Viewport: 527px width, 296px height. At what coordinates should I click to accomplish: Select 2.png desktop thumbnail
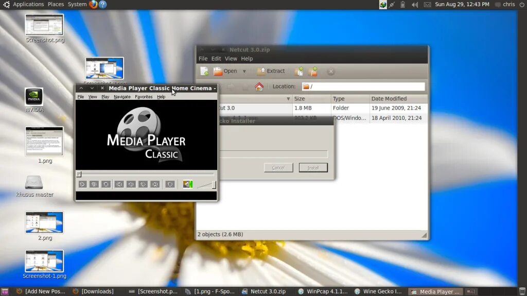(44, 222)
